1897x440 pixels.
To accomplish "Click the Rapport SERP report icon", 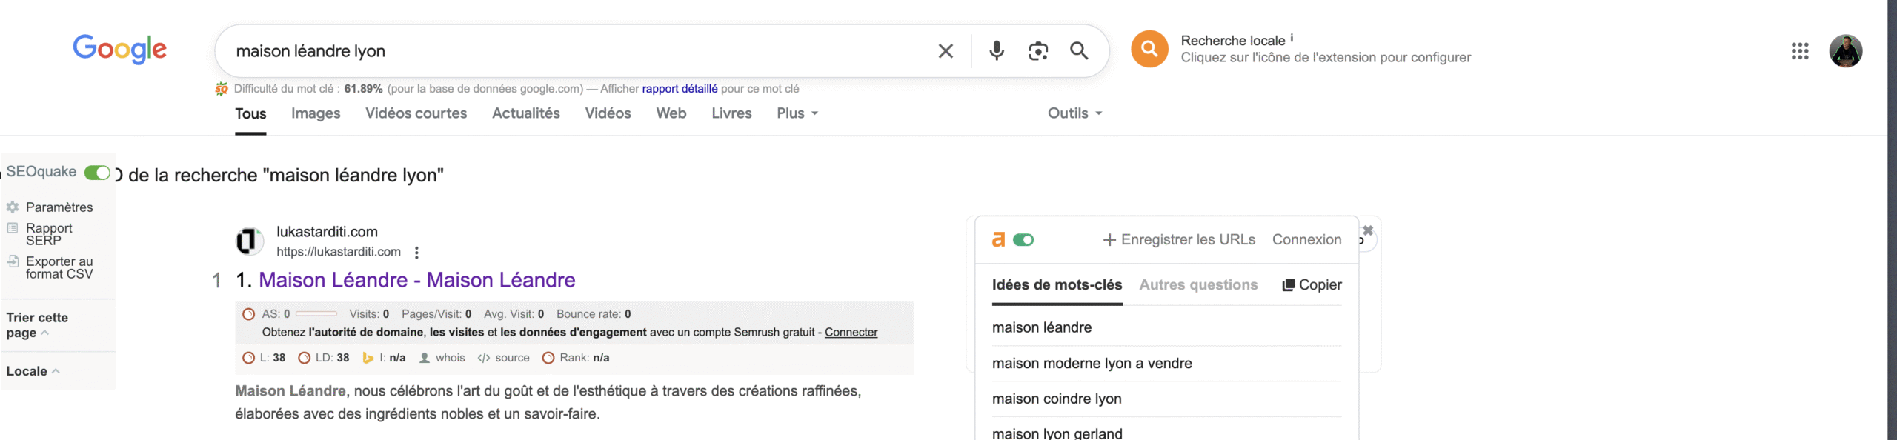I will tap(13, 228).
